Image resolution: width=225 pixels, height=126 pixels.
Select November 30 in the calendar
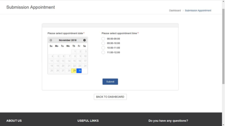[79, 71]
